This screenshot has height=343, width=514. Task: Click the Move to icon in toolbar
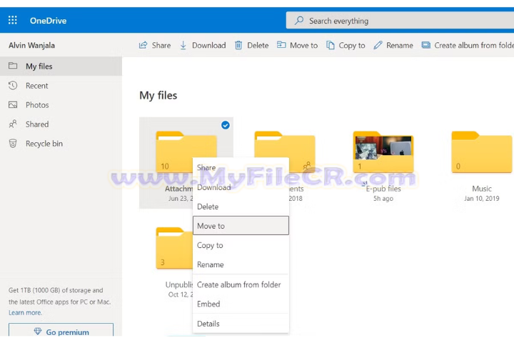click(x=281, y=45)
